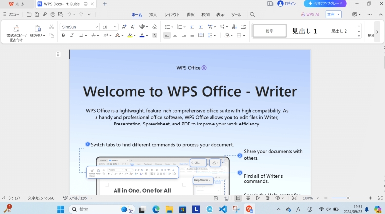Click the 文字カウント:666 word count
Image resolution: width=385 pixels, height=214 pixels.
(x=41, y=198)
